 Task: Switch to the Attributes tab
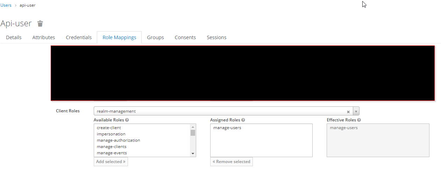[44, 37]
